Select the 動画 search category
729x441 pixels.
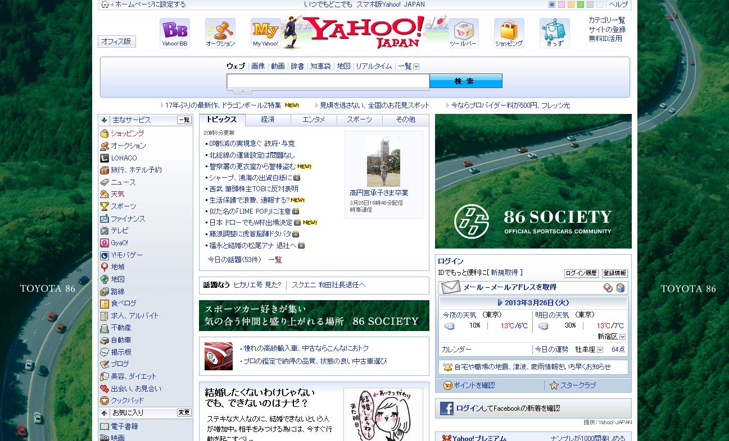click(x=278, y=66)
